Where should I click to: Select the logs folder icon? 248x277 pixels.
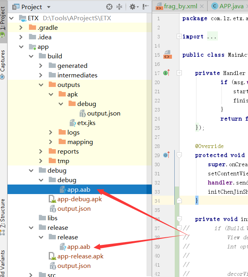click(62, 132)
